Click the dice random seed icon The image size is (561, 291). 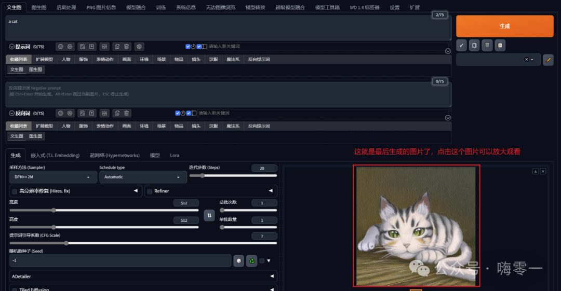[238, 260]
